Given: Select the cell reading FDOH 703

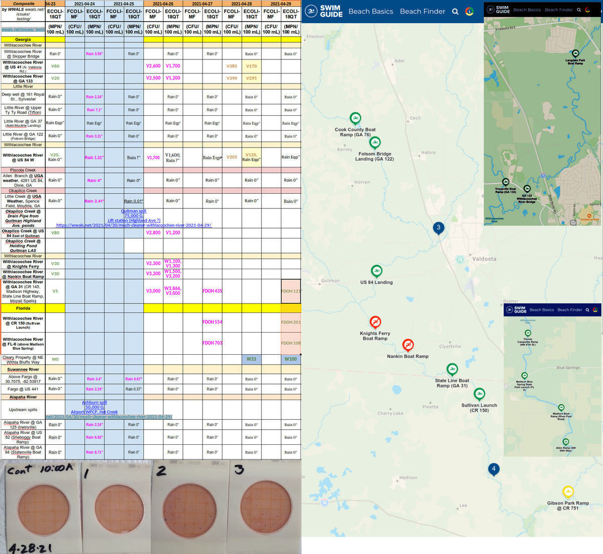Looking at the screenshot, I should pos(213,343).
